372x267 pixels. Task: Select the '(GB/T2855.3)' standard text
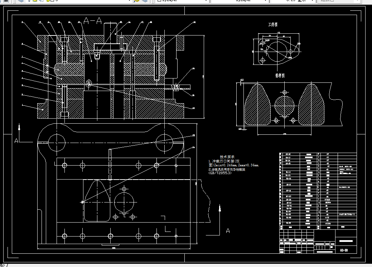220,173
